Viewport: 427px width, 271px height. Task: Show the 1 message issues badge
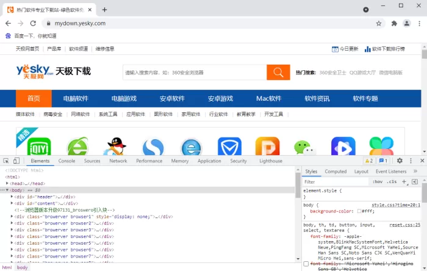tap(383, 161)
